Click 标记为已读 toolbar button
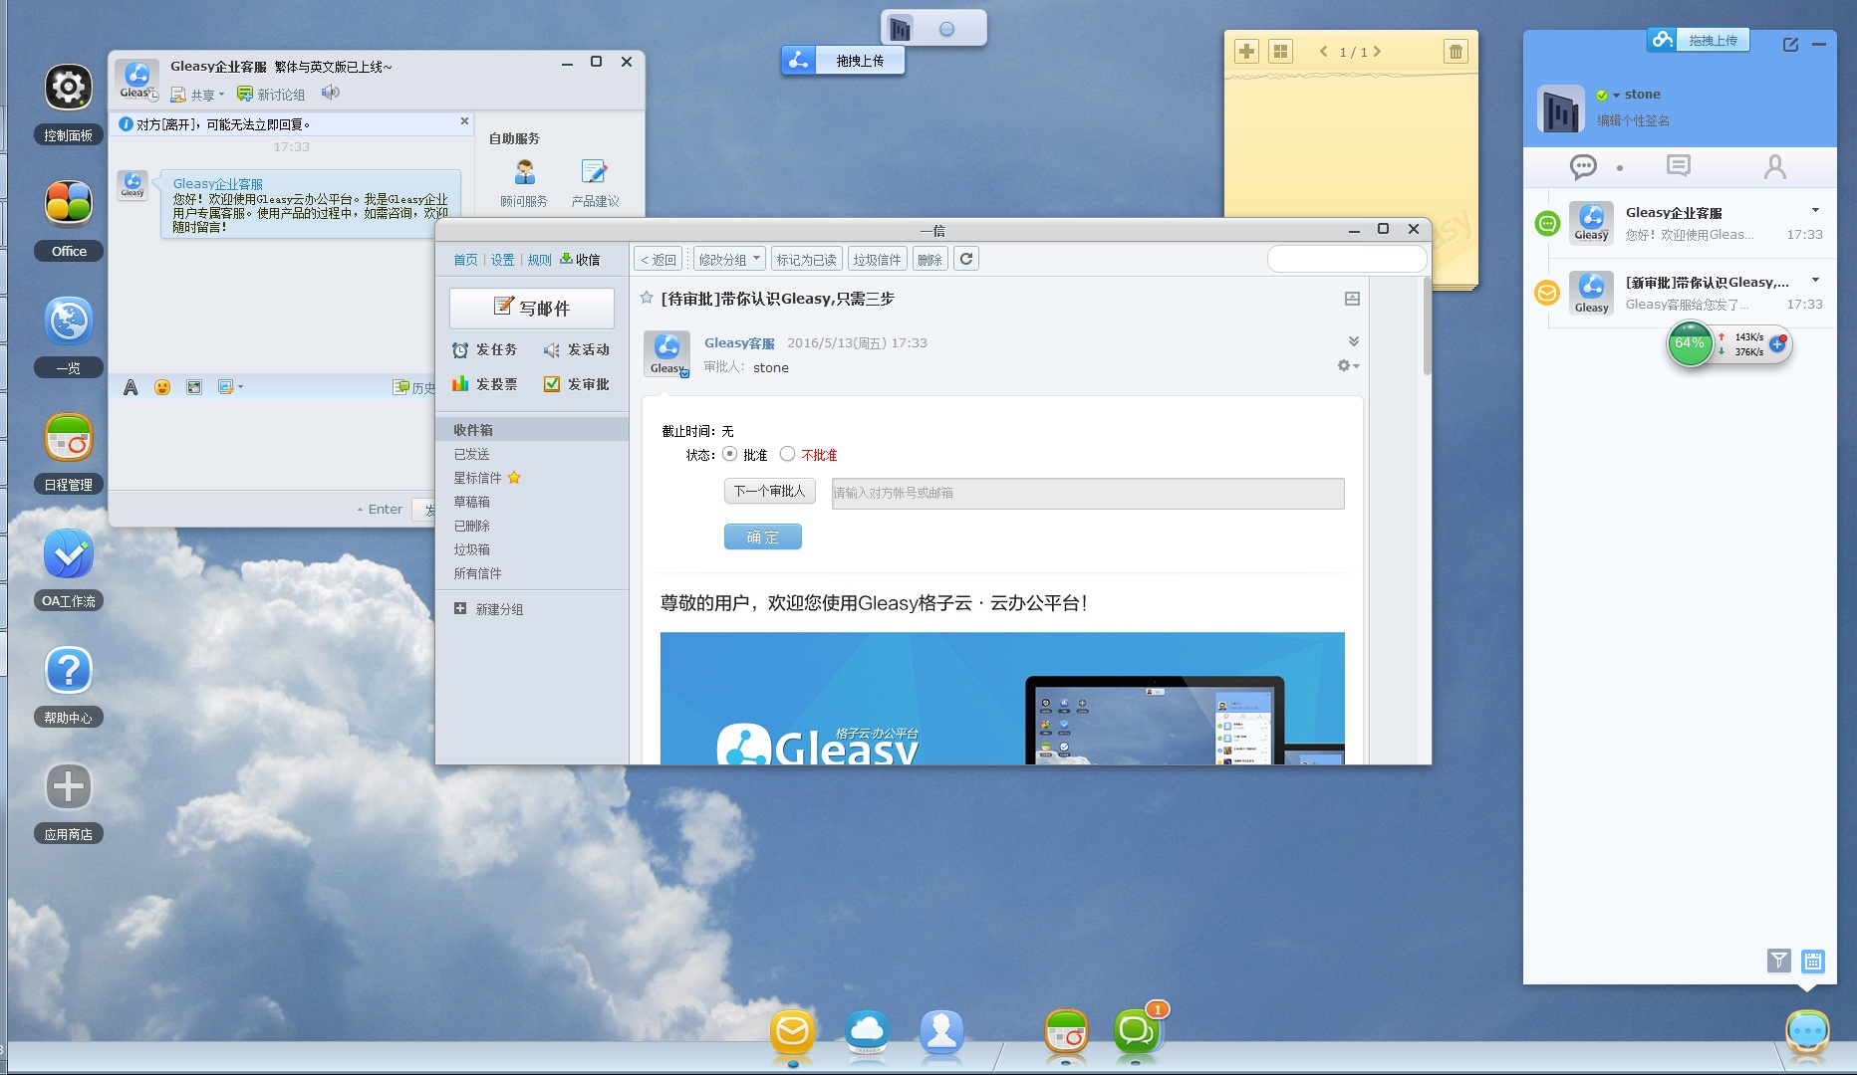 [x=806, y=259]
